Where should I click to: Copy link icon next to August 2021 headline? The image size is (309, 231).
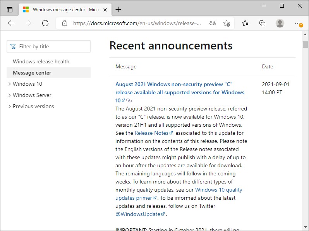coord(129,100)
